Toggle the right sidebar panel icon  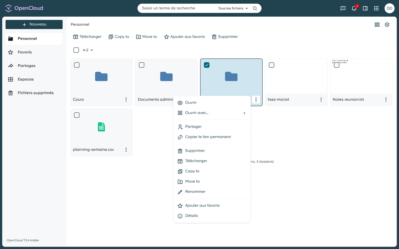pyautogui.click(x=365, y=8)
